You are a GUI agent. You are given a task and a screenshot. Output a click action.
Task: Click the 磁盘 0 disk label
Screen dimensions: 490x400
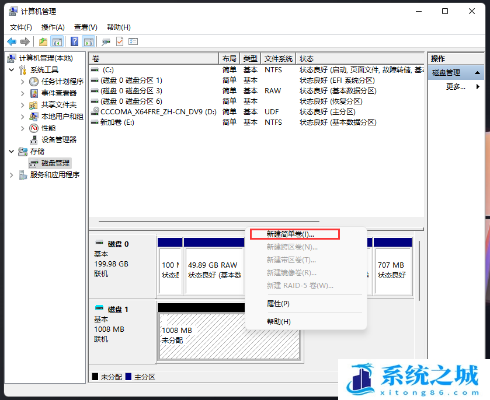pos(118,244)
